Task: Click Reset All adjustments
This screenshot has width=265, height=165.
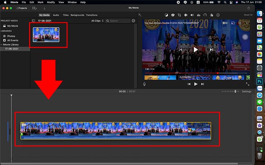Action: (248, 15)
